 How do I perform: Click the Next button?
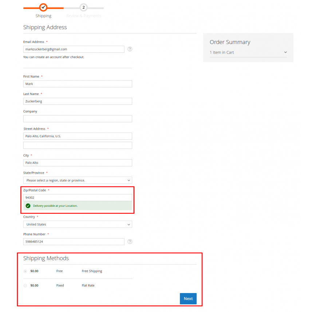188,299
